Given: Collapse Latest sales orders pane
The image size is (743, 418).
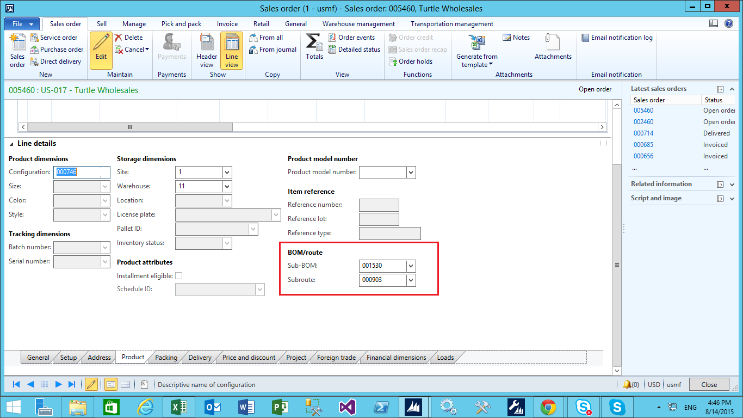Looking at the screenshot, I should [x=732, y=89].
